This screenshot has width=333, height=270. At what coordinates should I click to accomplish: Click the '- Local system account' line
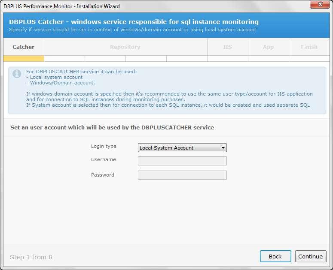[55, 77]
